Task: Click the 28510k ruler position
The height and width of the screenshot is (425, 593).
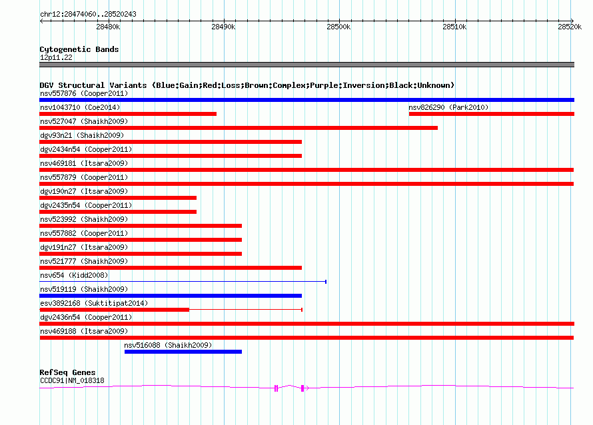Action: (454, 27)
